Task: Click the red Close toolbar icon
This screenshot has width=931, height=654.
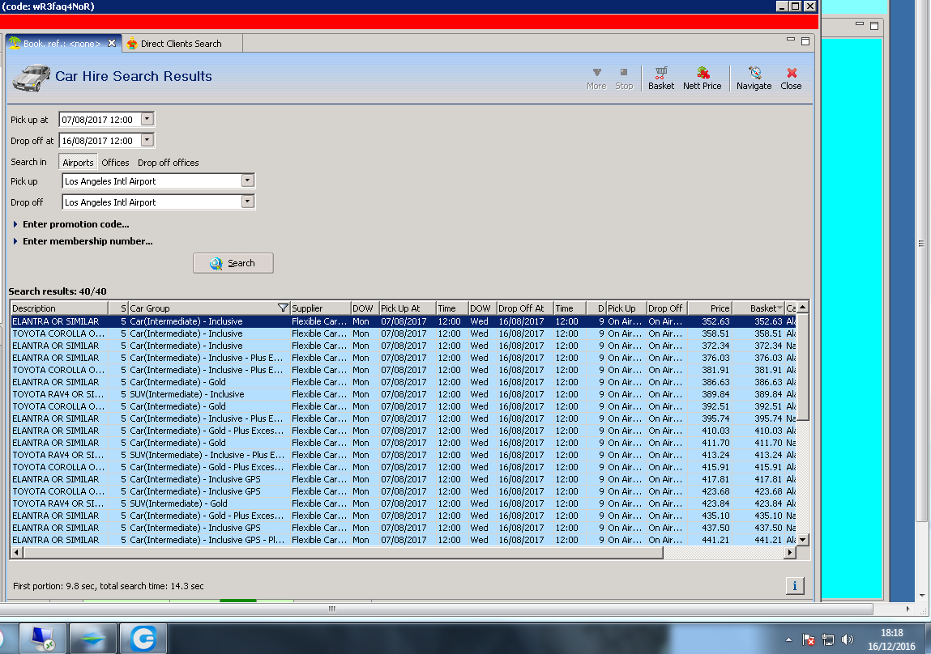Action: click(x=791, y=78)
